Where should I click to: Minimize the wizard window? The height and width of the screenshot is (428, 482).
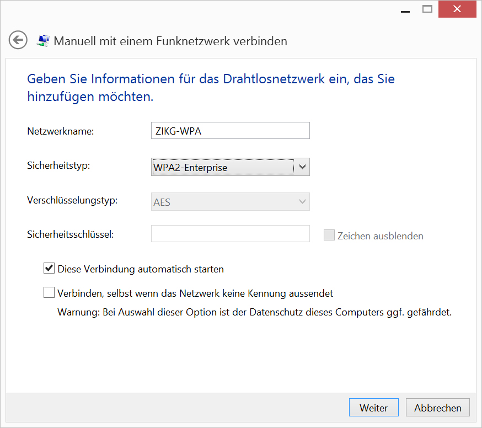(x=403, y=9)
